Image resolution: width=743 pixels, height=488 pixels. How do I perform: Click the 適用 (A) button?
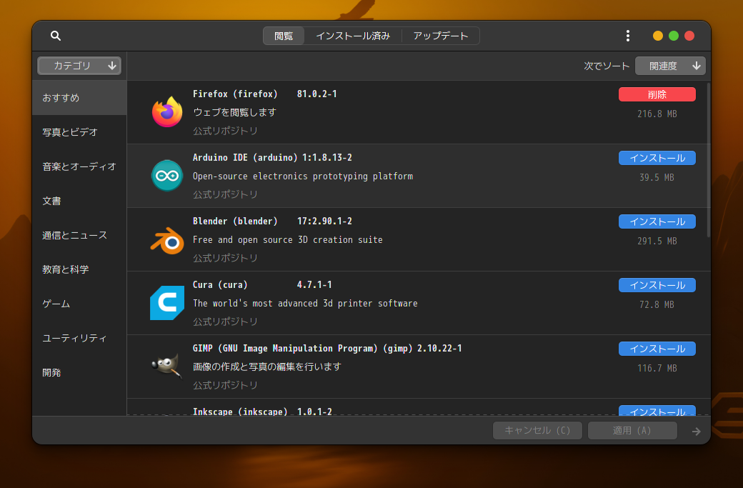coord(632,430)
